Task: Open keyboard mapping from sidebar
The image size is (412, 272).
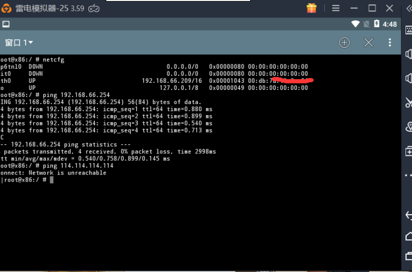Action: click(408, 29)
